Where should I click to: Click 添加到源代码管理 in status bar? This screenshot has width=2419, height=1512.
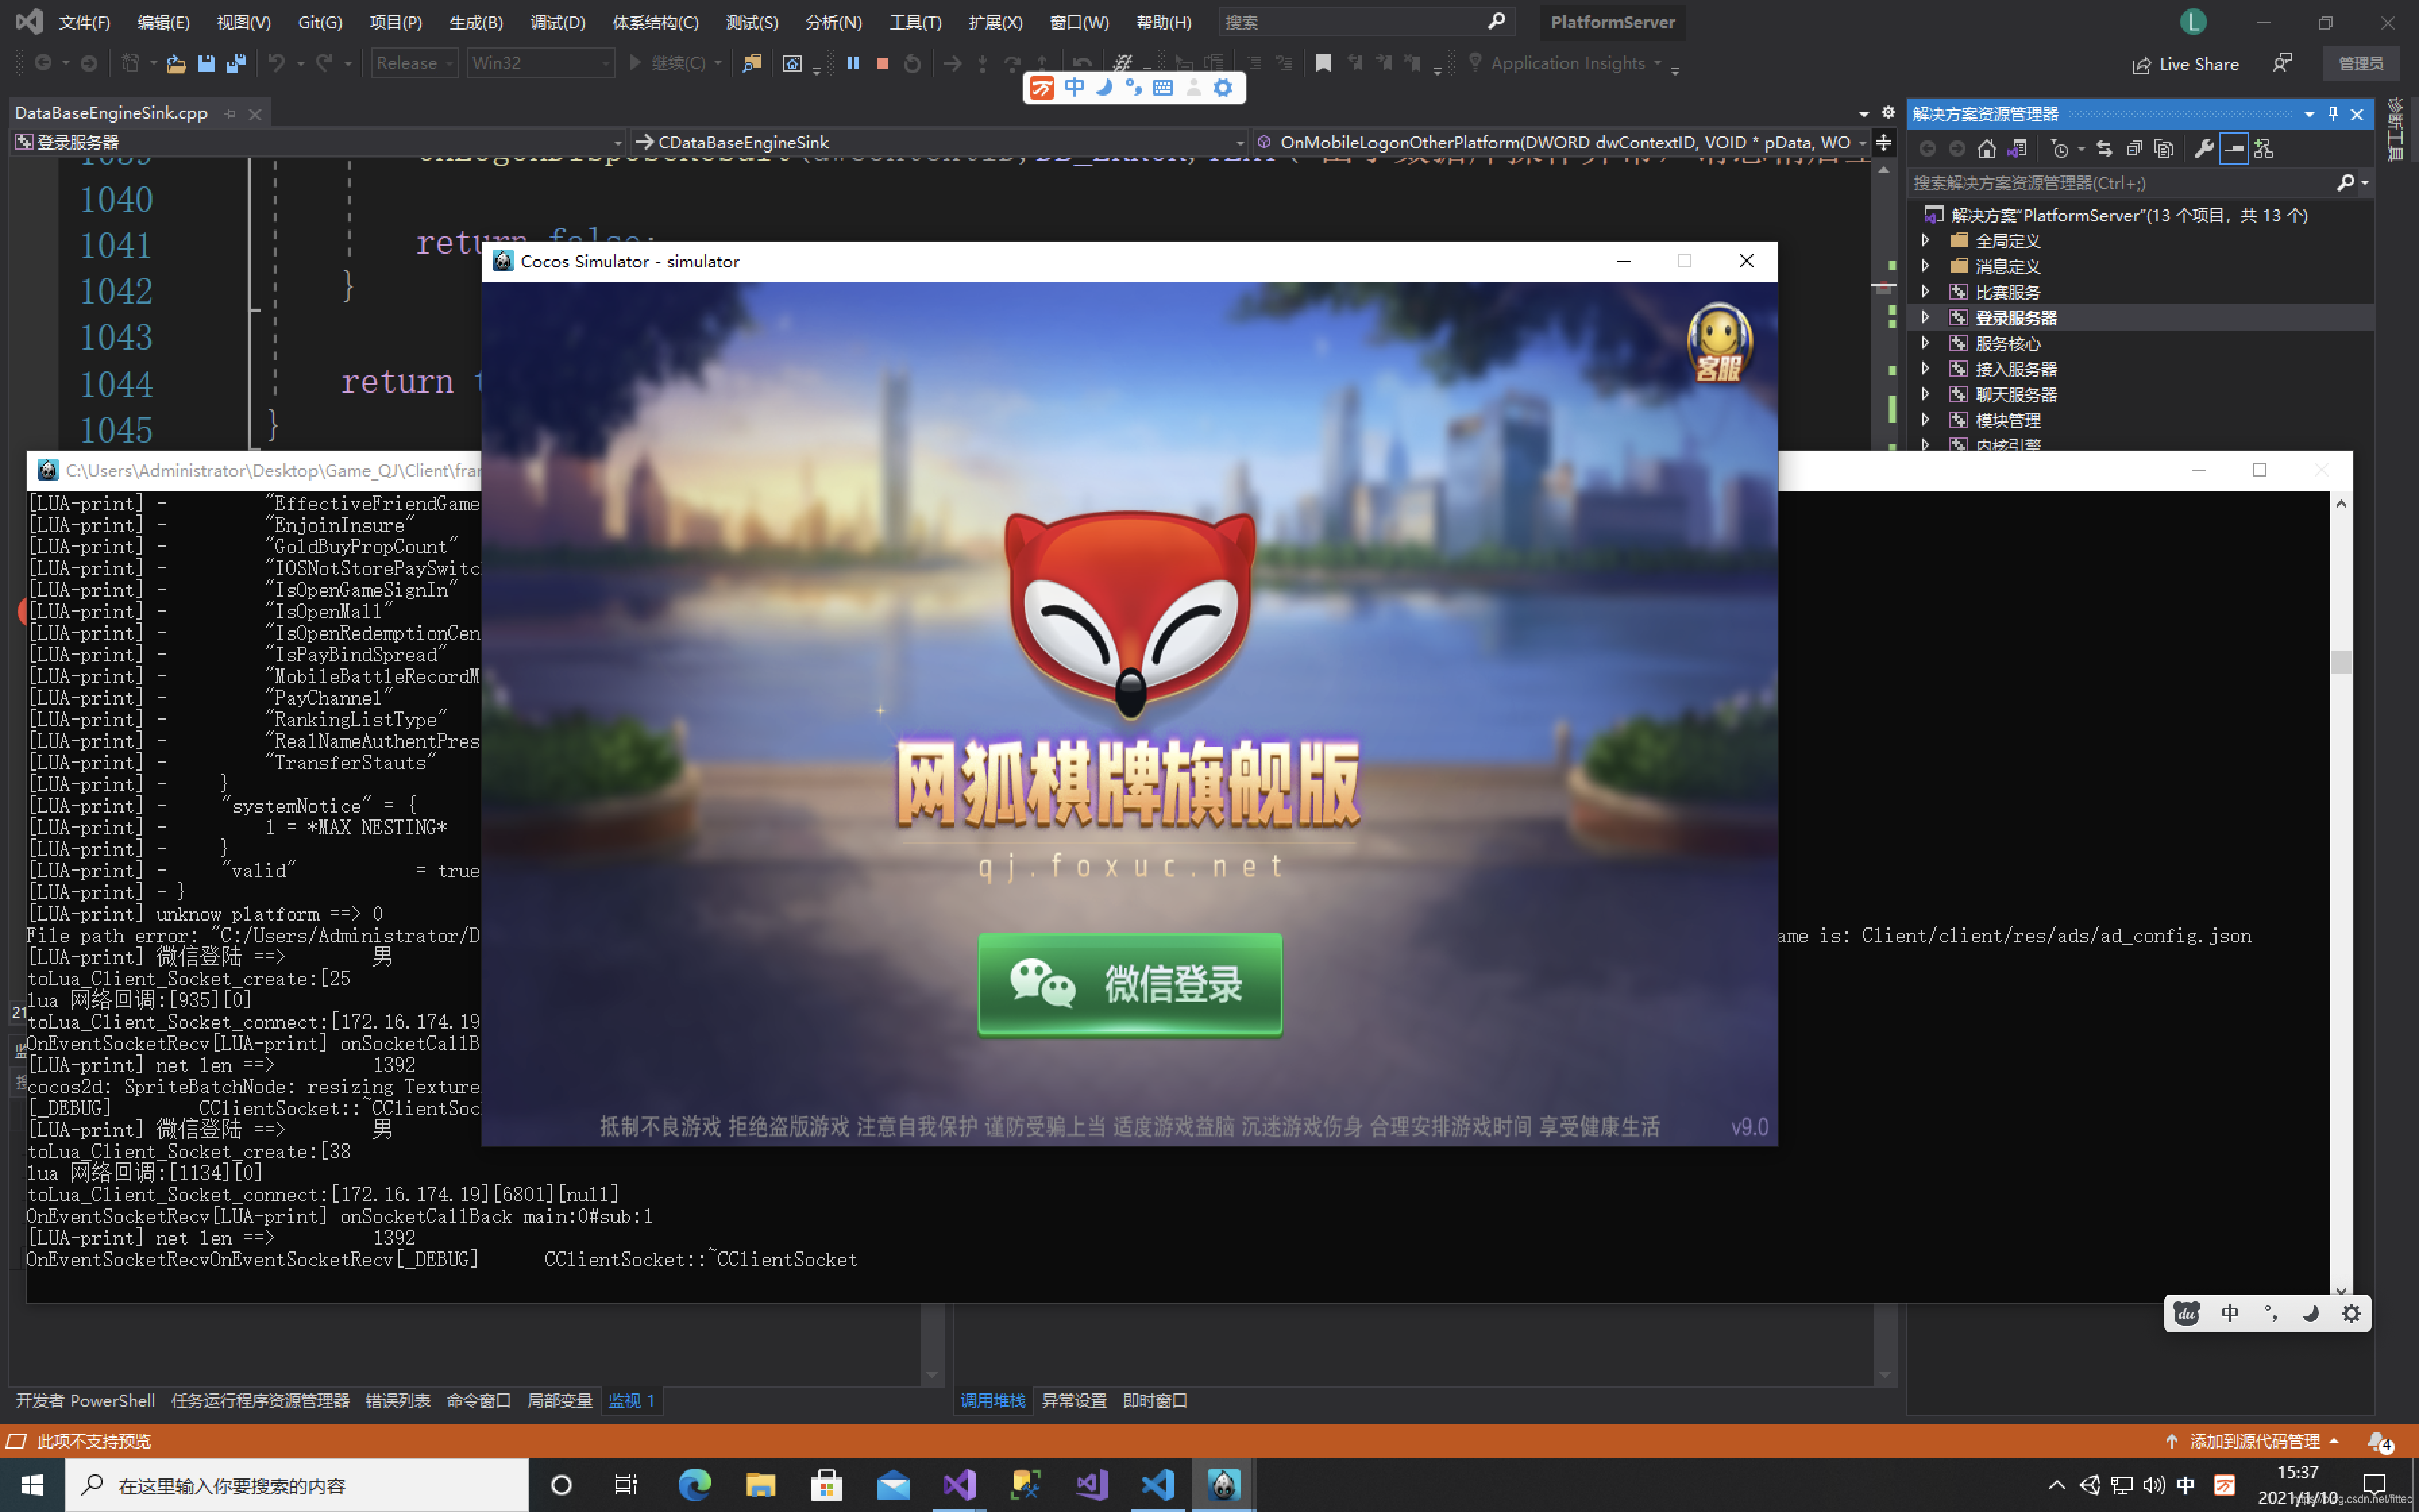[2253, 1441]
